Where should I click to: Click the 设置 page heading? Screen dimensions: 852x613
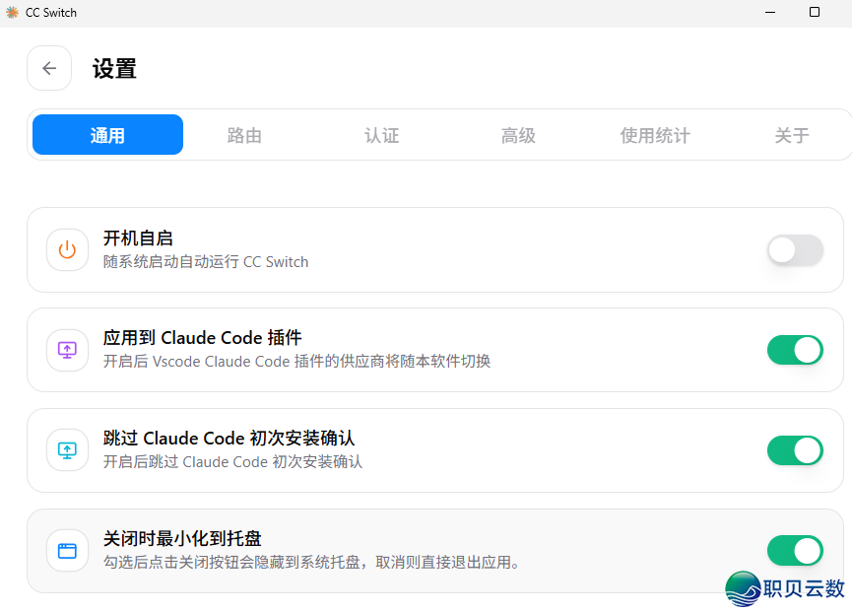tap(114, 68)
